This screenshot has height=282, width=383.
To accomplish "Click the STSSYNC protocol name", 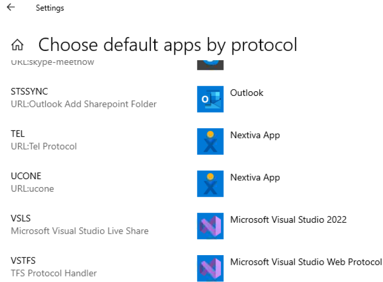I will click(x=29, y=91).
